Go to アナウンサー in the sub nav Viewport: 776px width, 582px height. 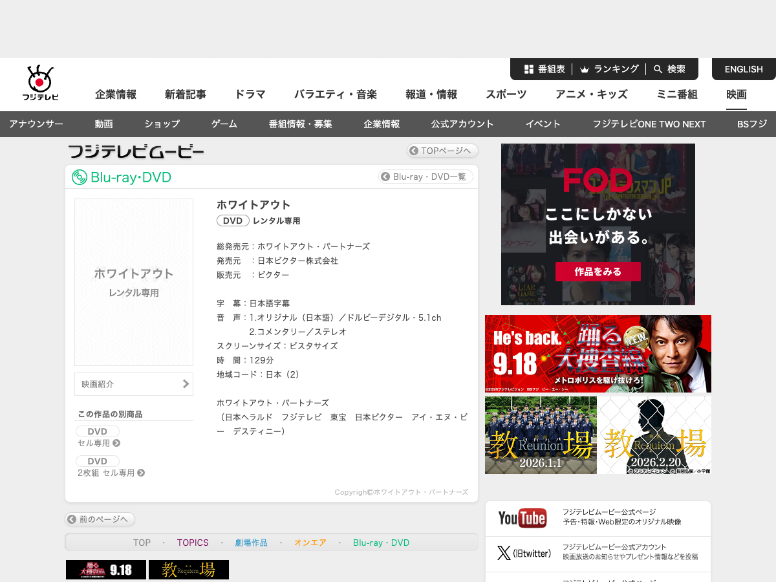click(x=36, y=124)
